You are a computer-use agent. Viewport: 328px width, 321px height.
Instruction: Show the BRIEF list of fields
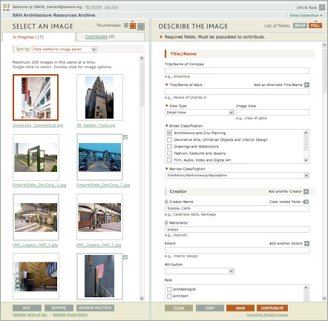[x=300, y=26]
